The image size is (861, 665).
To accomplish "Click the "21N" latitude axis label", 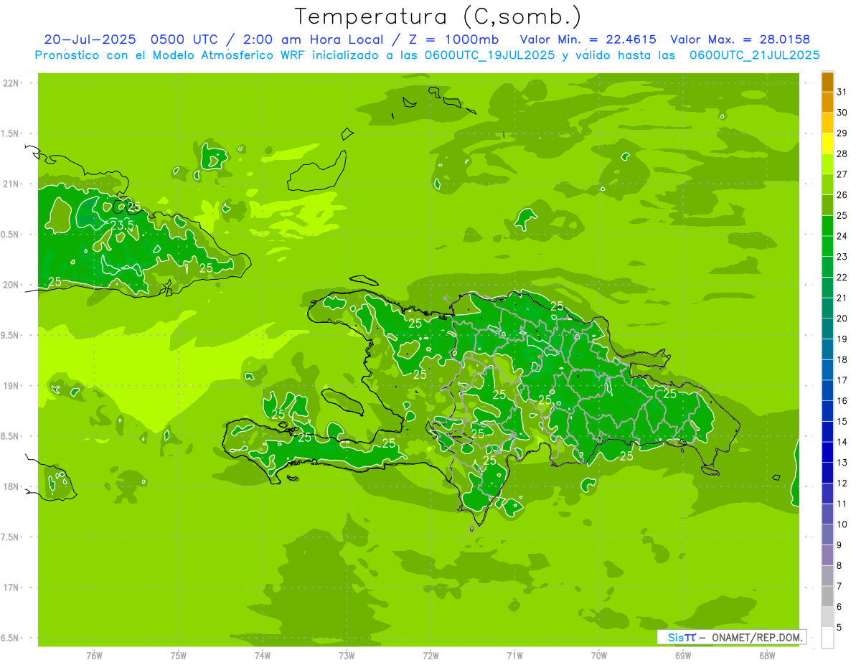I will pos(11,184).
